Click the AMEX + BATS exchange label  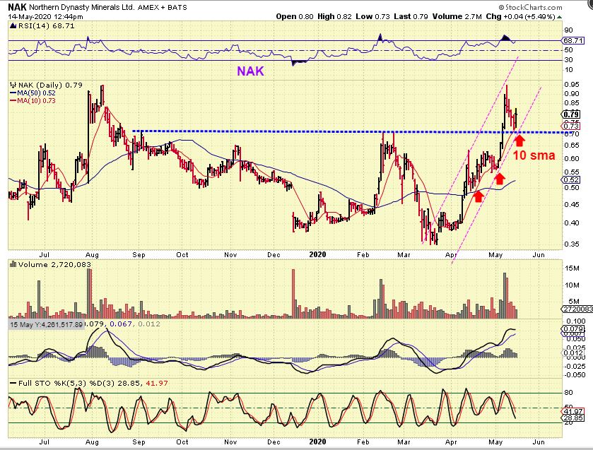[163, 7]
